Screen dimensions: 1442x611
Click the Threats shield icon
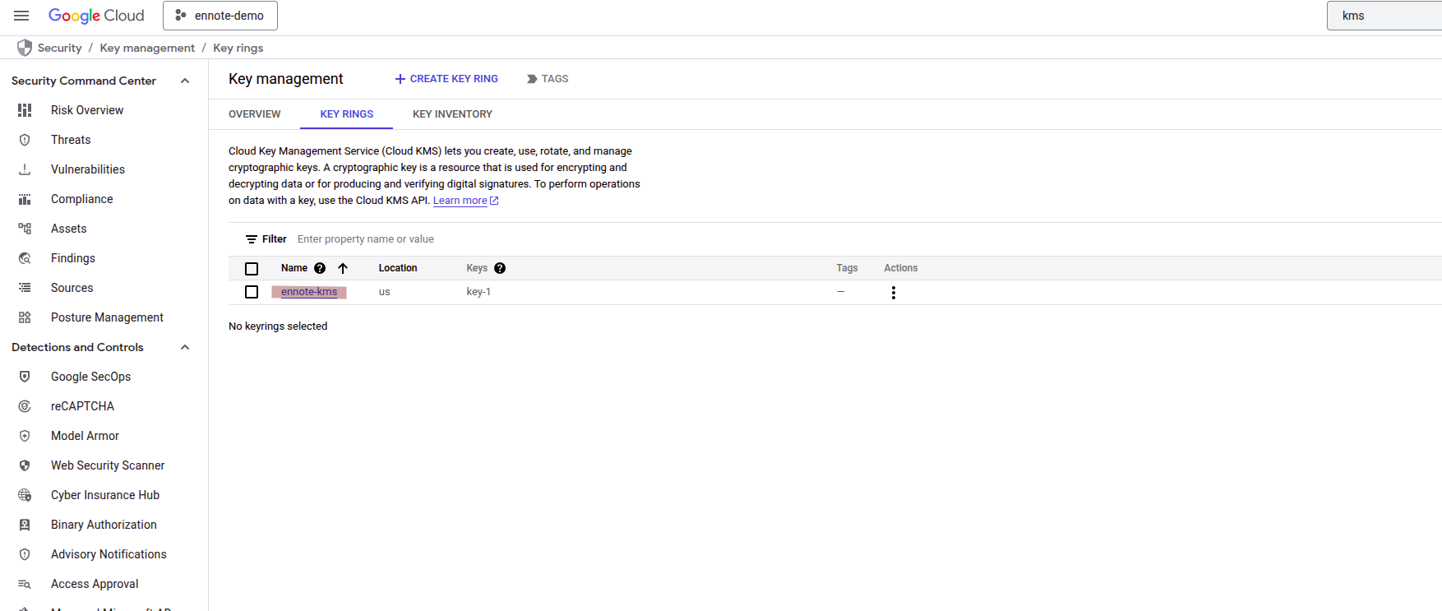coord(25,140)
